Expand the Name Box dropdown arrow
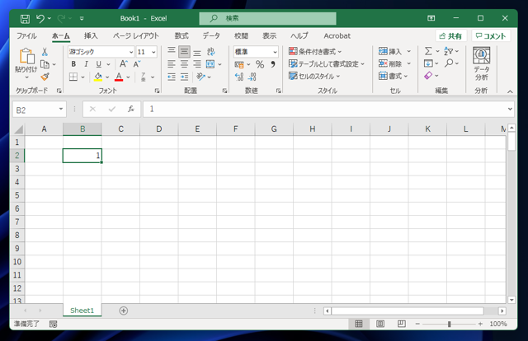Image resolution: width=528 pixels, height=341 pixels. 61,109
